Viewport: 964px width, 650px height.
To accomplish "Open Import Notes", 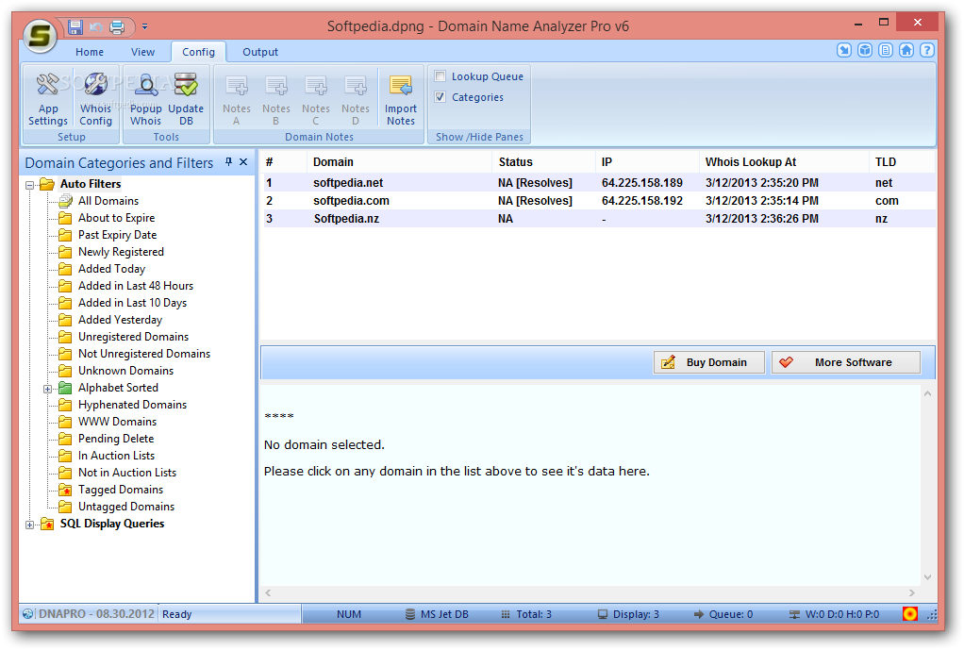I will coord(401,98).
